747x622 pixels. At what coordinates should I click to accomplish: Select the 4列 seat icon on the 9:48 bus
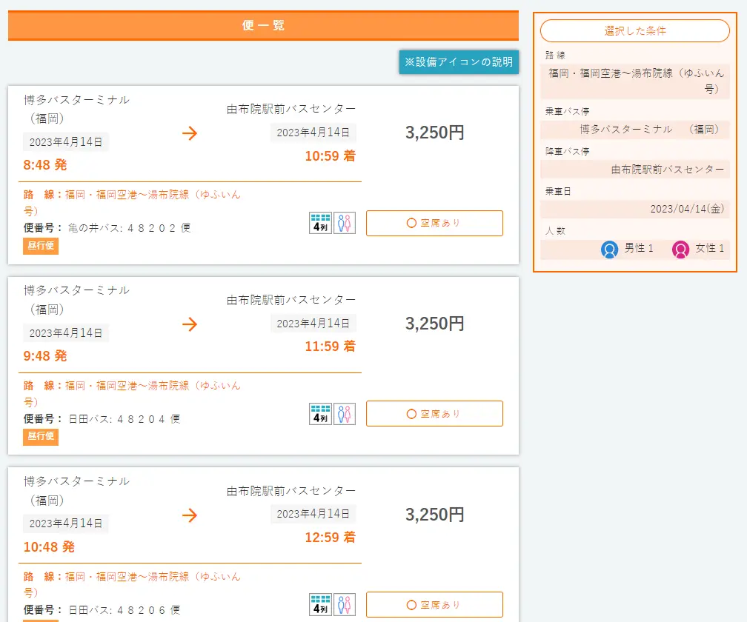[x=320, y=413]
